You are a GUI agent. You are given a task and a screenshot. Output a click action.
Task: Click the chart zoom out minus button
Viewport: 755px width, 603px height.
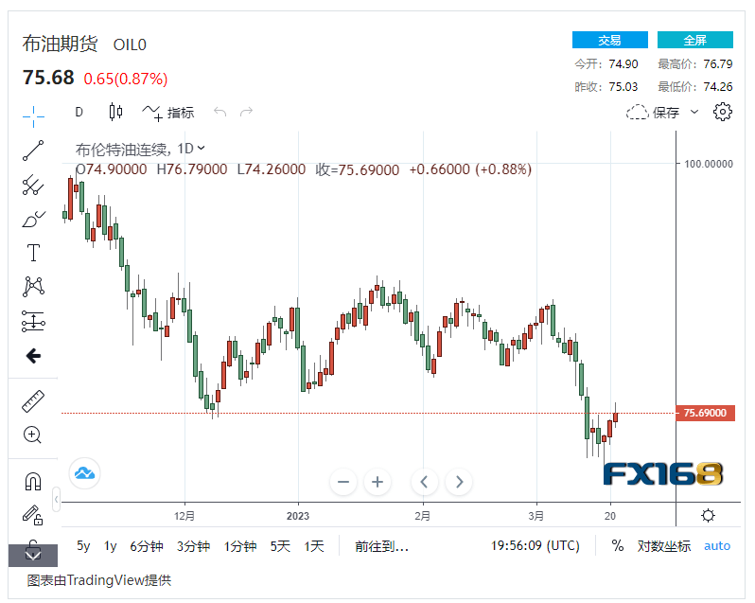point(342,482)
